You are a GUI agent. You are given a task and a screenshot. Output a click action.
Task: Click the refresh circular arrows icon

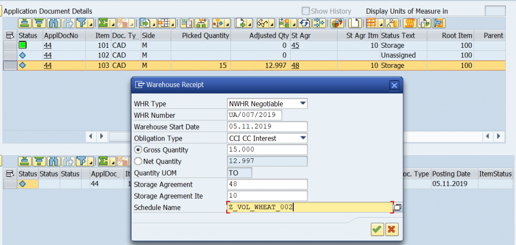[304, 23]
